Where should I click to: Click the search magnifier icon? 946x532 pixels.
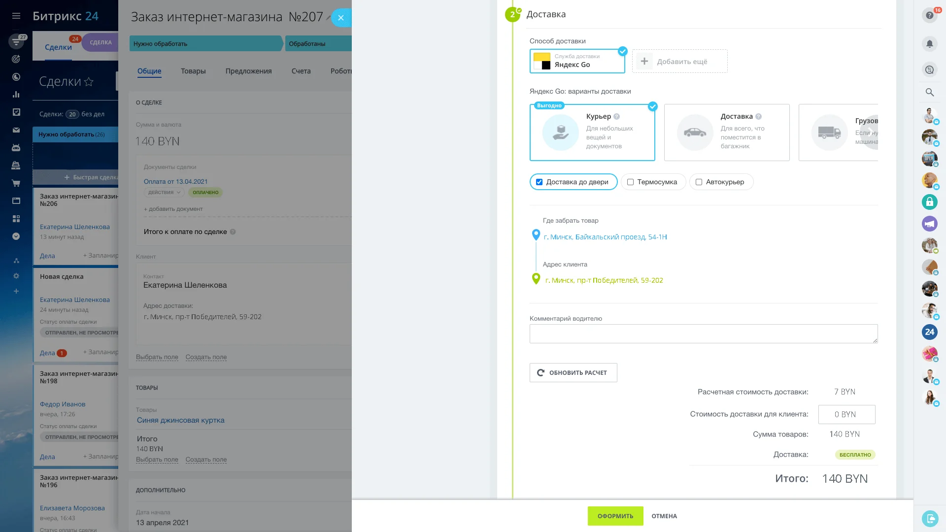929,92
